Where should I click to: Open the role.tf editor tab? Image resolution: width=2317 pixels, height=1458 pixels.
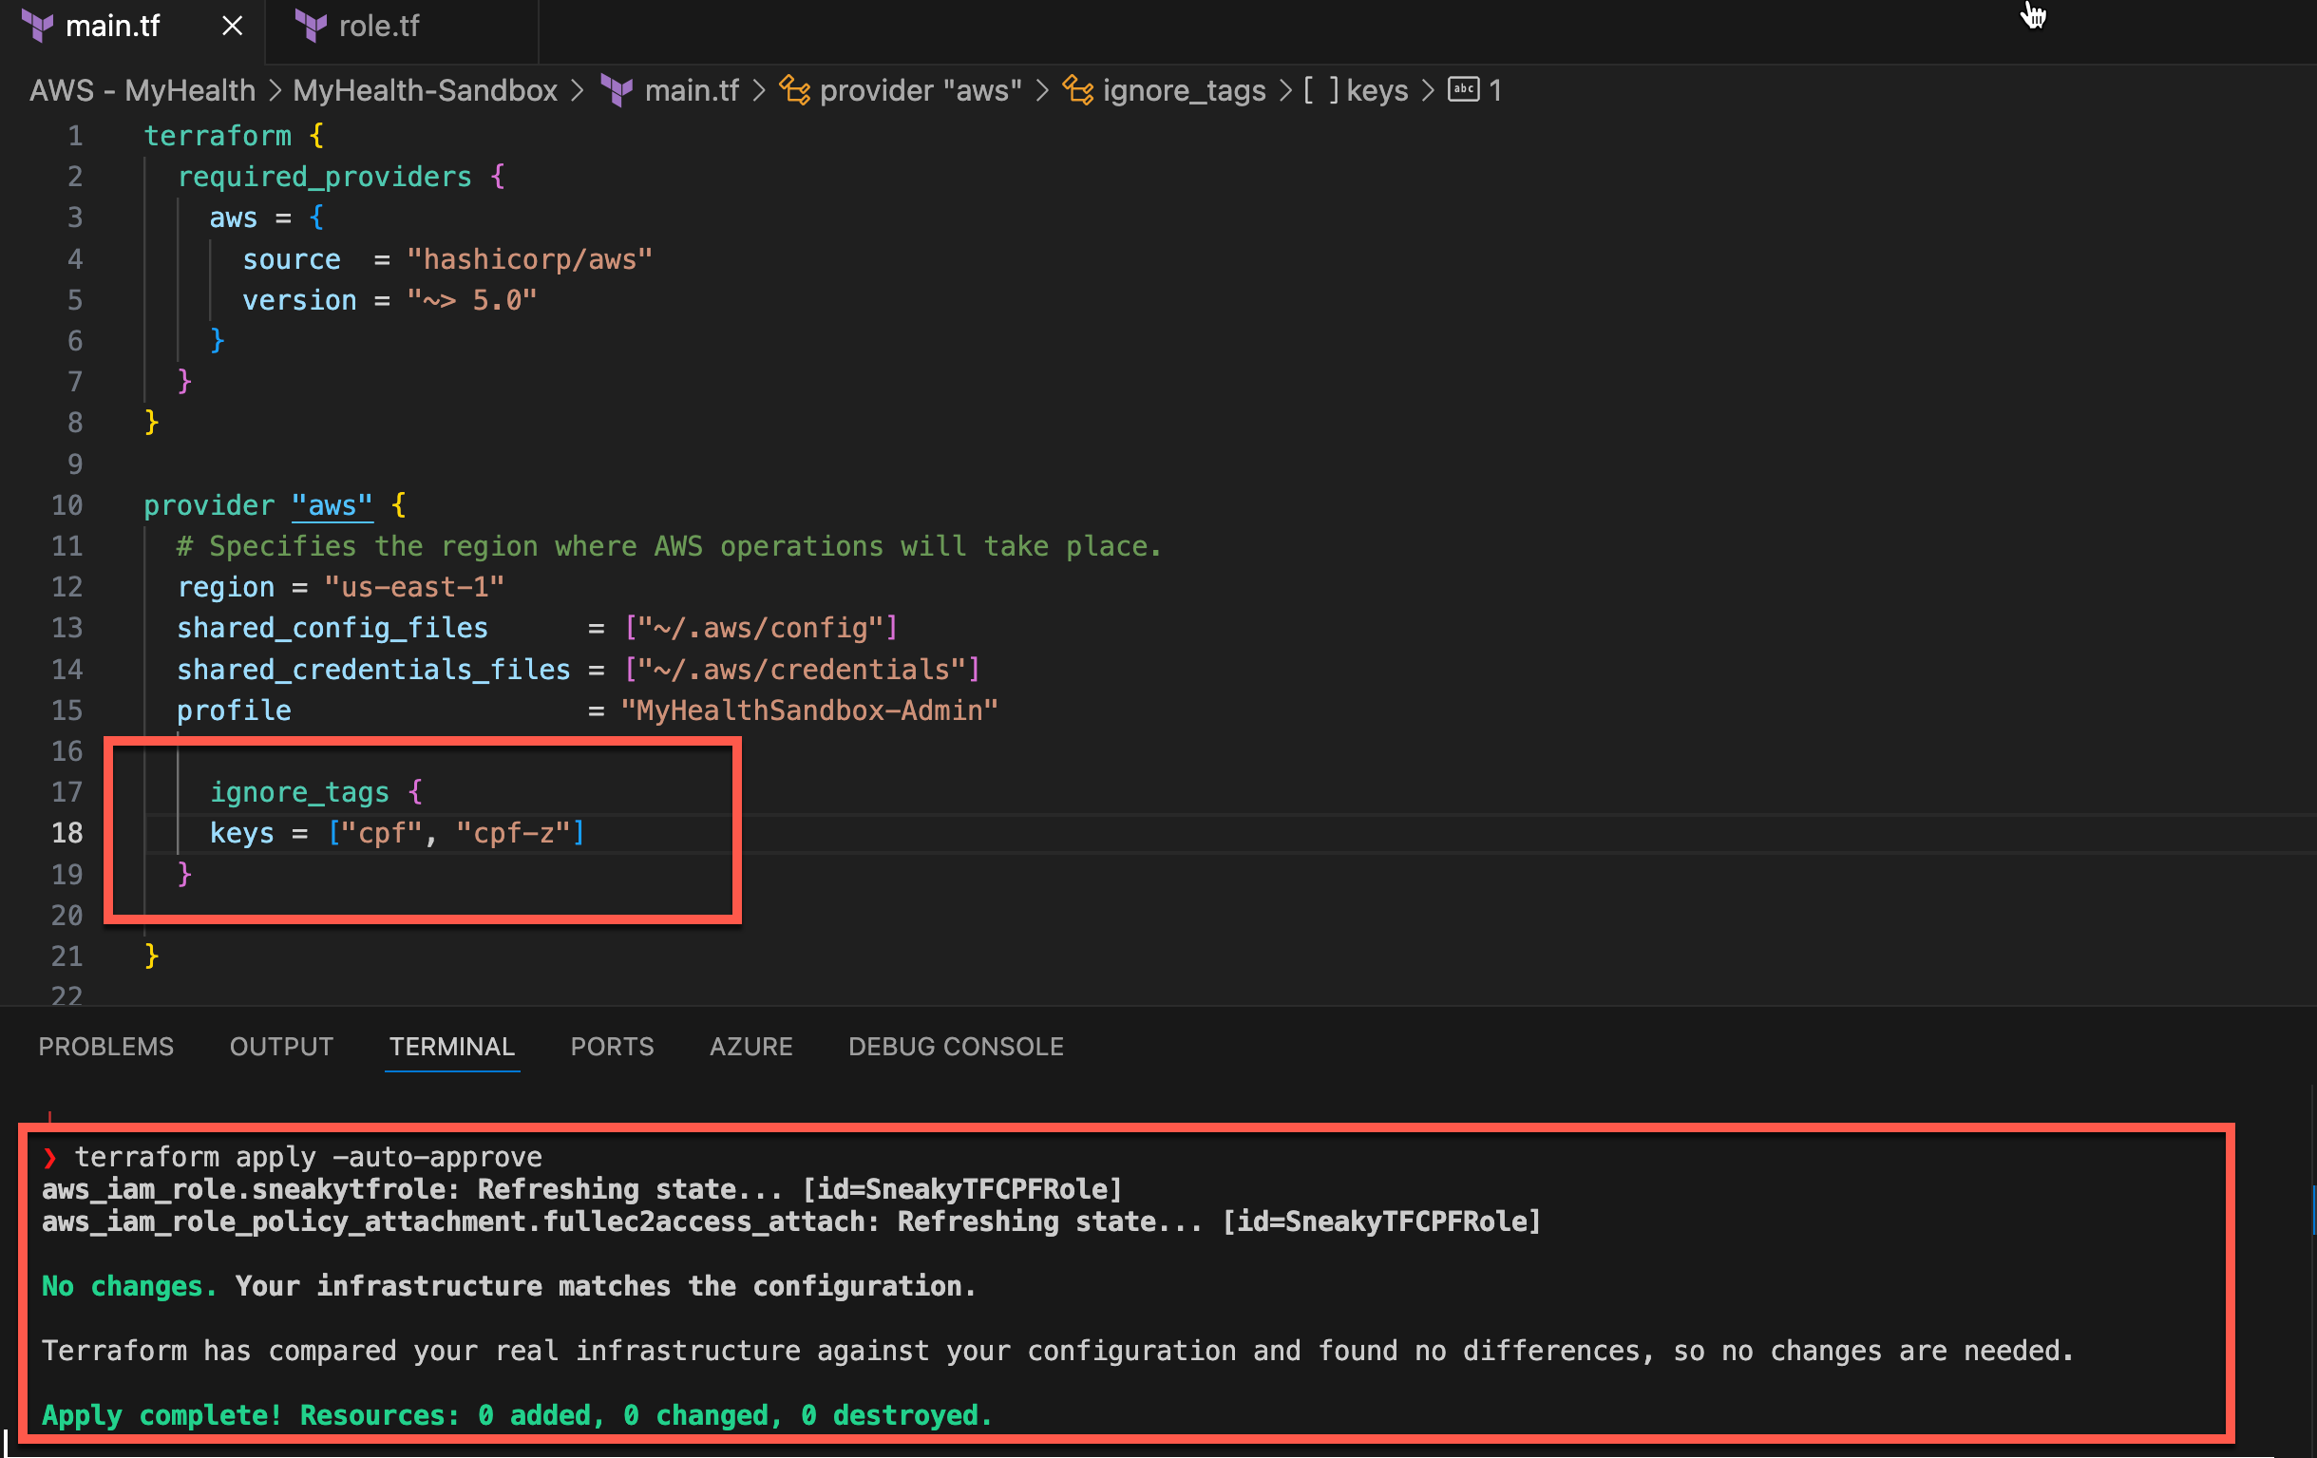click(x=378, y=26)
